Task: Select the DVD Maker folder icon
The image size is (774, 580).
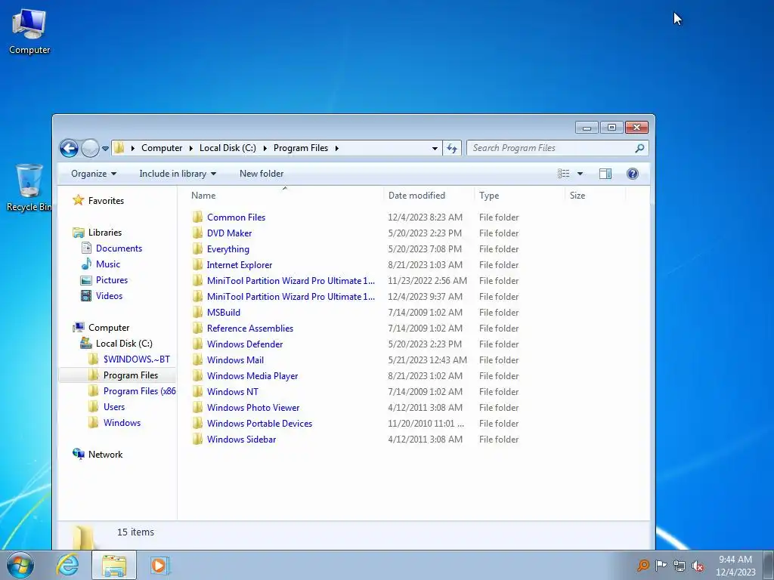Action: (x=197, y=233)
